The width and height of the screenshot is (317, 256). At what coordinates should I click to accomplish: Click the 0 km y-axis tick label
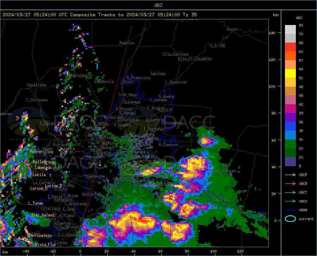[x=275, y=220]
